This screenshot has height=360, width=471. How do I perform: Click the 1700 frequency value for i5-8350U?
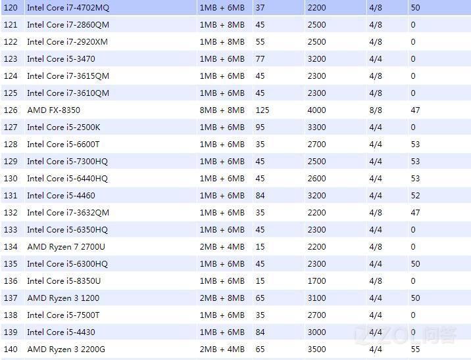316,281
